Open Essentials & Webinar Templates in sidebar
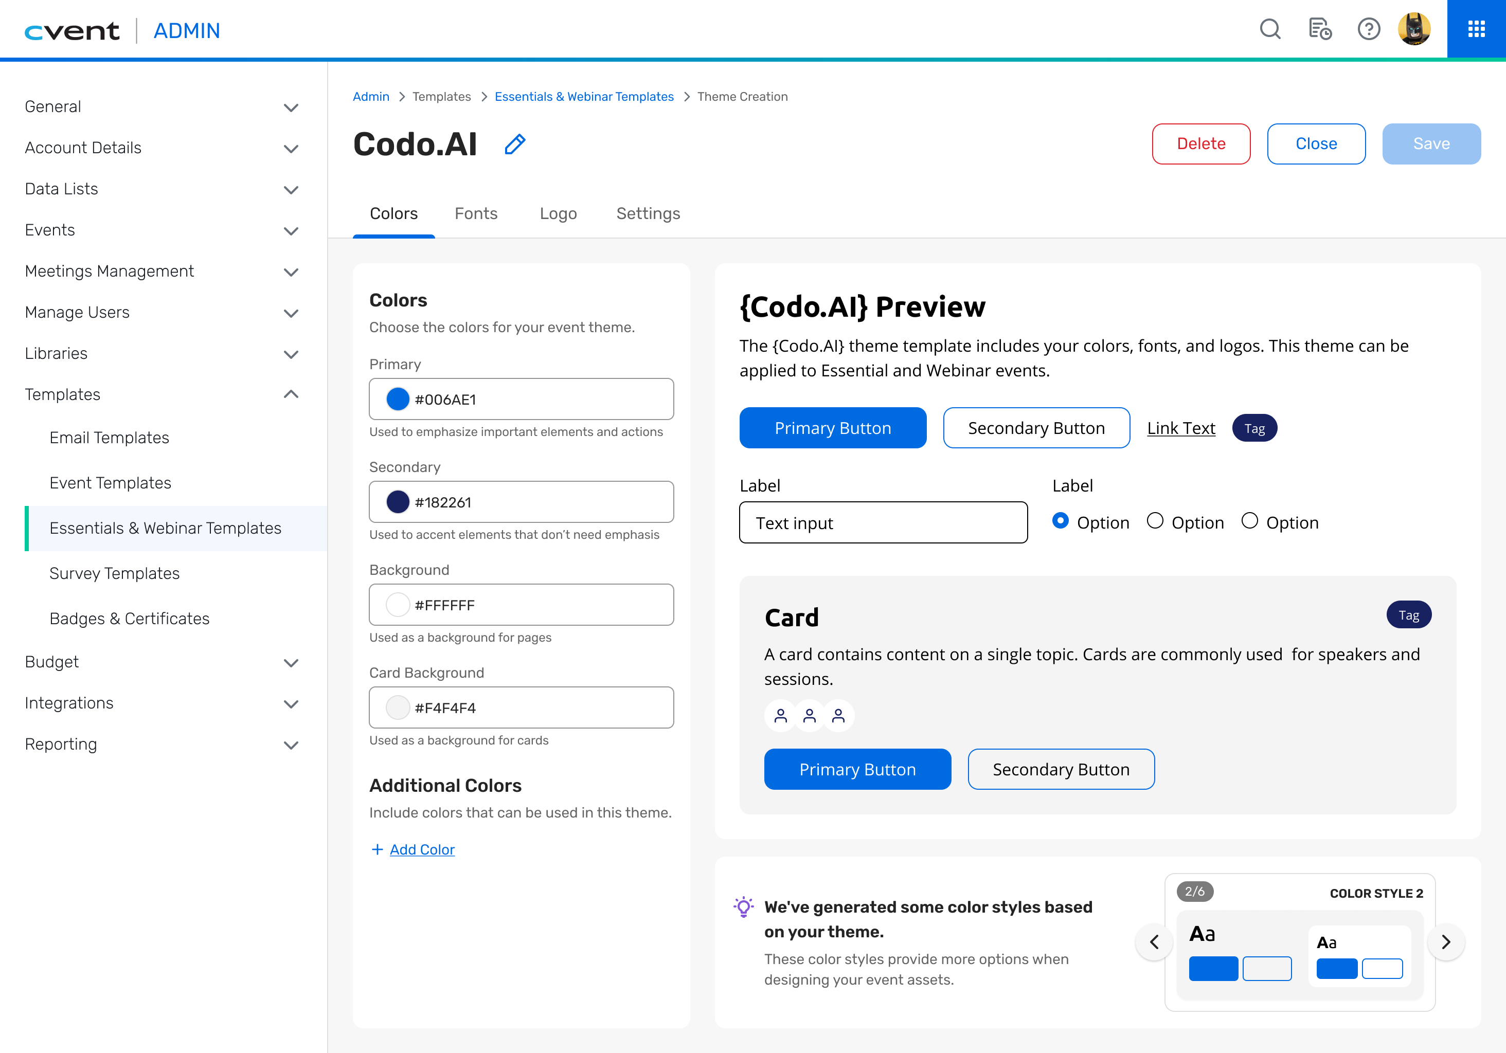 176,529
